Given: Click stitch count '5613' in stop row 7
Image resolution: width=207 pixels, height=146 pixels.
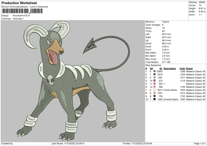Looking at the screenshot, I should coord(160,90).
